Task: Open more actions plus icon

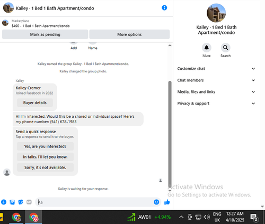Action: (4, 202)
